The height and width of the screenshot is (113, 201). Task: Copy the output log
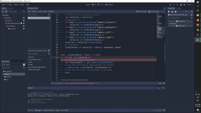(x=158, y=88)
